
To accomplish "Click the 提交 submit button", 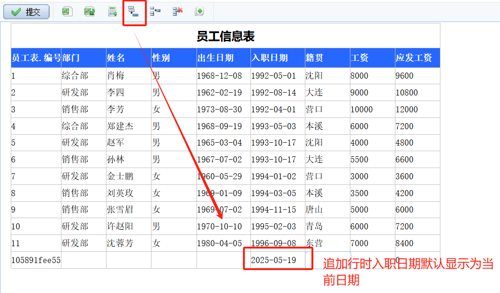I will (26, 12).
